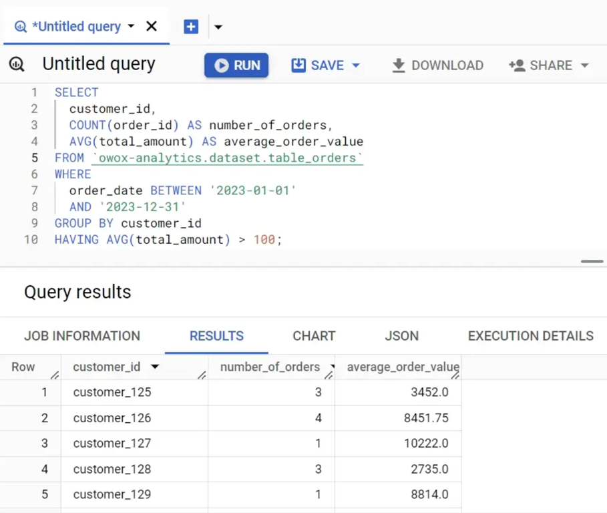Expand the SHARE dropdown arrow
Image resolution: width=607 pixels, height=513 pixels.
coord(585,65)
